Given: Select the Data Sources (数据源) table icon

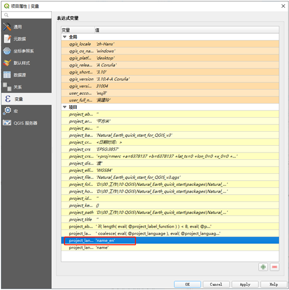Looking at the screenshot, I should (7, 75).
